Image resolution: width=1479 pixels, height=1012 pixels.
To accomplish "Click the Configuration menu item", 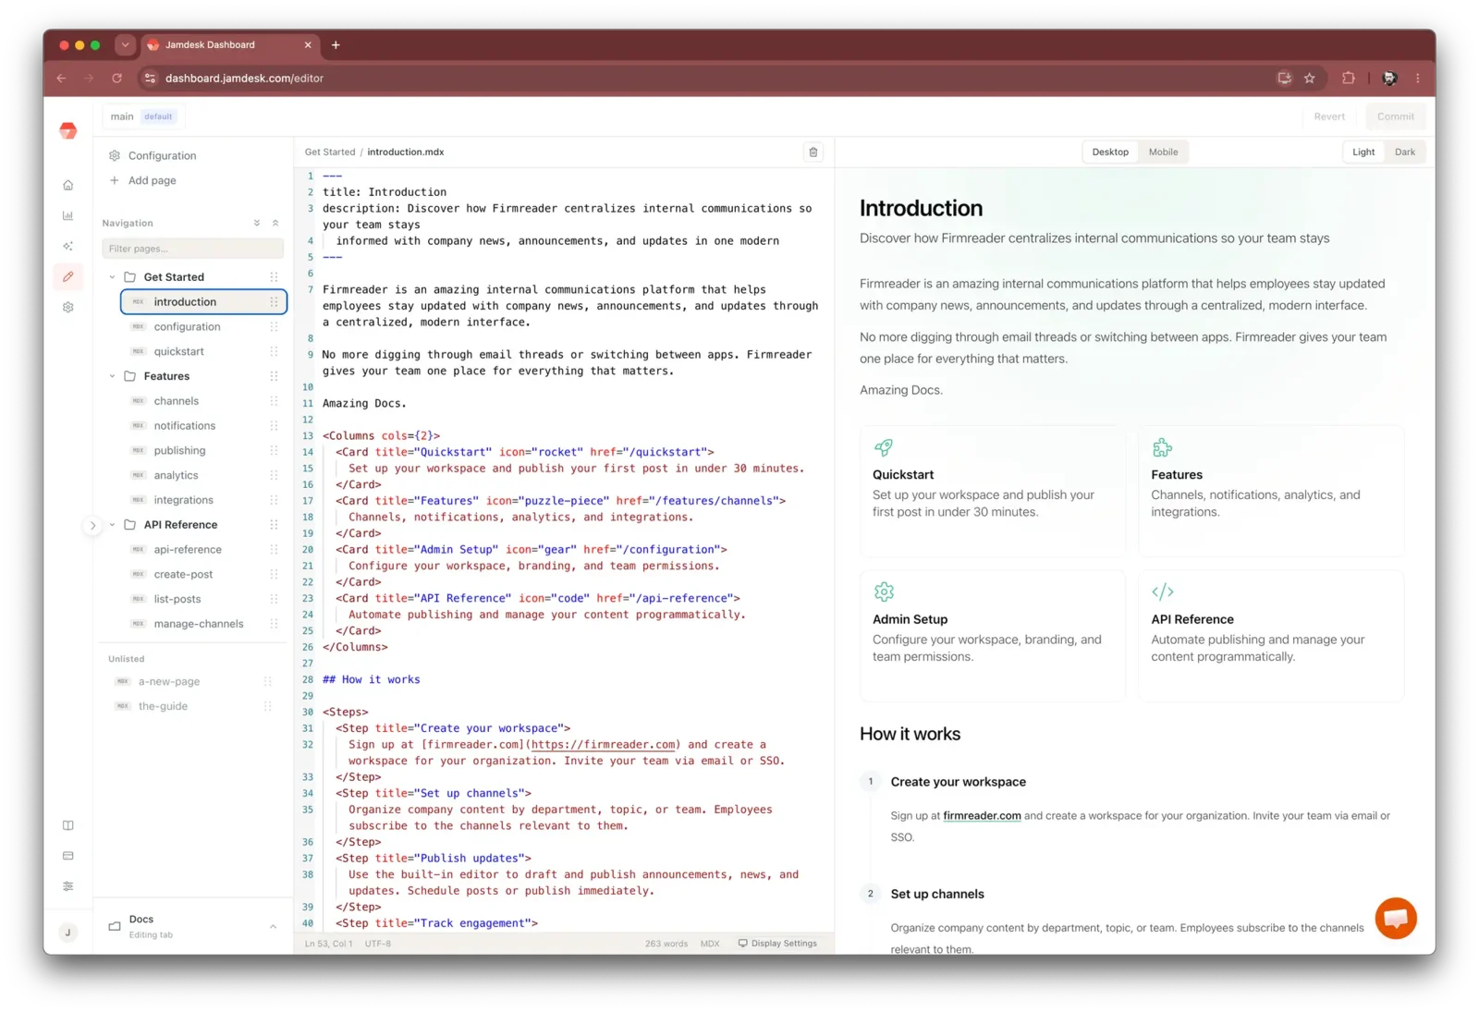I will click(x=153, y=156).
